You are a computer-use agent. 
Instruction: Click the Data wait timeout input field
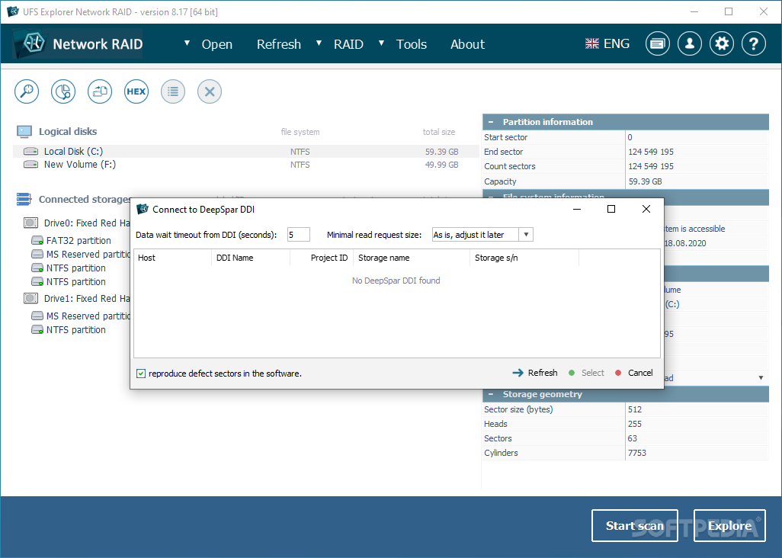coord(298,234)
